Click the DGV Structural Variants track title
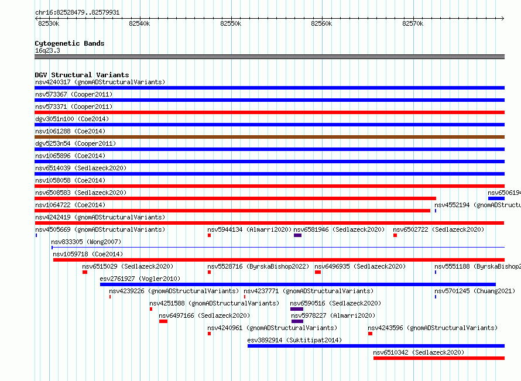The width and height of the screenshot is (521, 381). (82, 75)
